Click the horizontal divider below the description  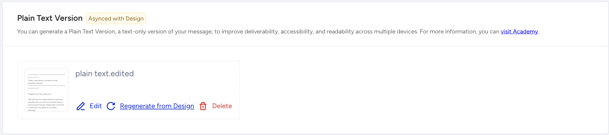305,46
